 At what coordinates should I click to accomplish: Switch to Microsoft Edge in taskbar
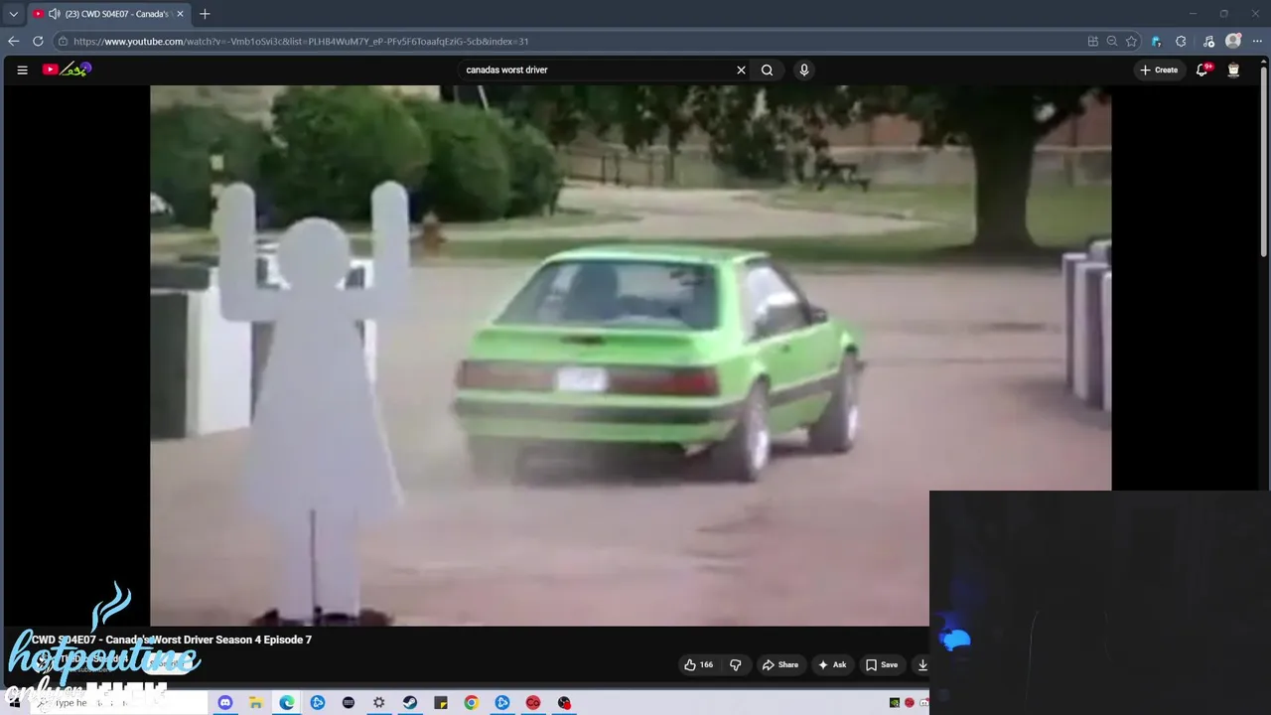[x=286, y=702]
